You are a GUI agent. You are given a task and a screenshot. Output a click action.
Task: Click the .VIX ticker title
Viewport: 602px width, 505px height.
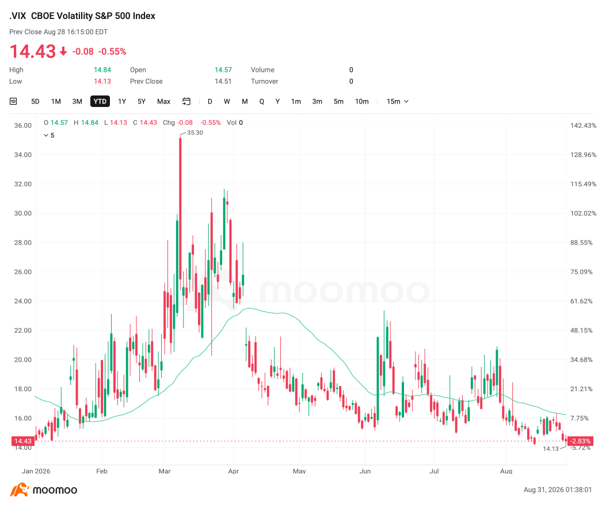pos(18,16)
